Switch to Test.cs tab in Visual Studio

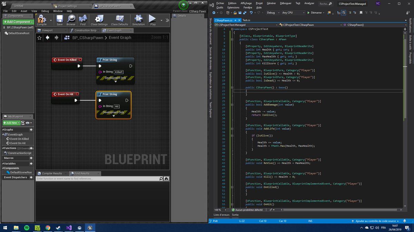click(247, 21)
